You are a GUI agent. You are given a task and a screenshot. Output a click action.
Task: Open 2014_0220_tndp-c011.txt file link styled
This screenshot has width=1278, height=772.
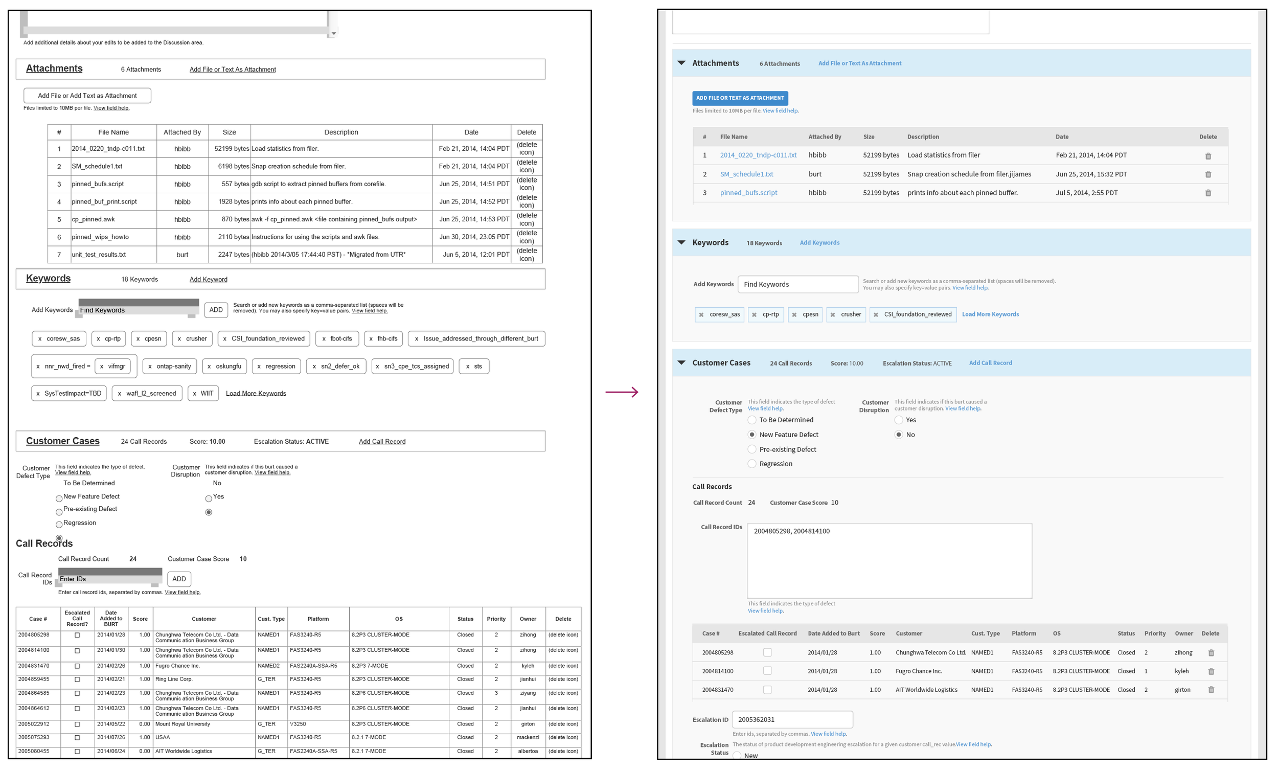758,155
